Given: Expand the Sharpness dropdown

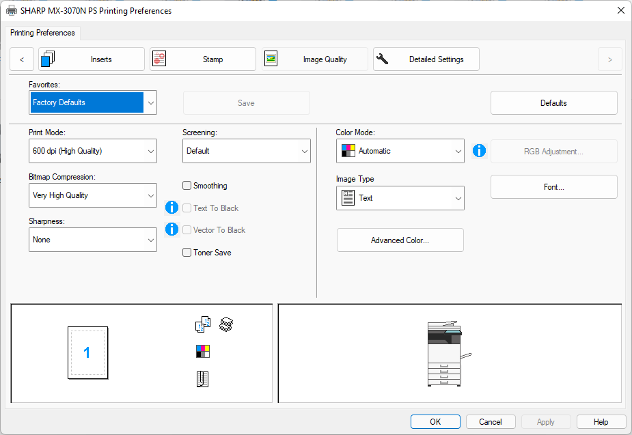Looking at the screenshot, I should click(x=93, y=240).
